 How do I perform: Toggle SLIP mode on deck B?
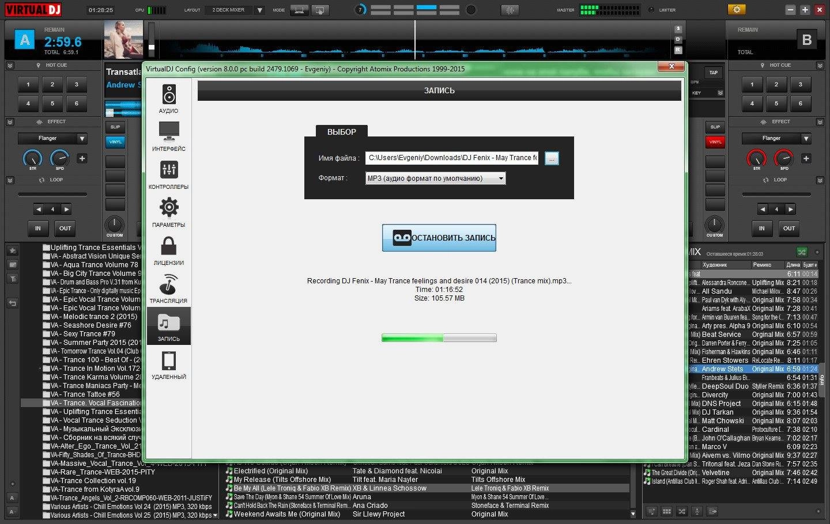[x=715, y=127]
